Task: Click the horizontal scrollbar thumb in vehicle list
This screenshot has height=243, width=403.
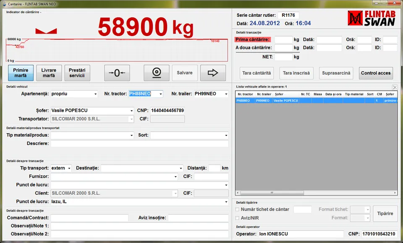Action: (272, 193)
